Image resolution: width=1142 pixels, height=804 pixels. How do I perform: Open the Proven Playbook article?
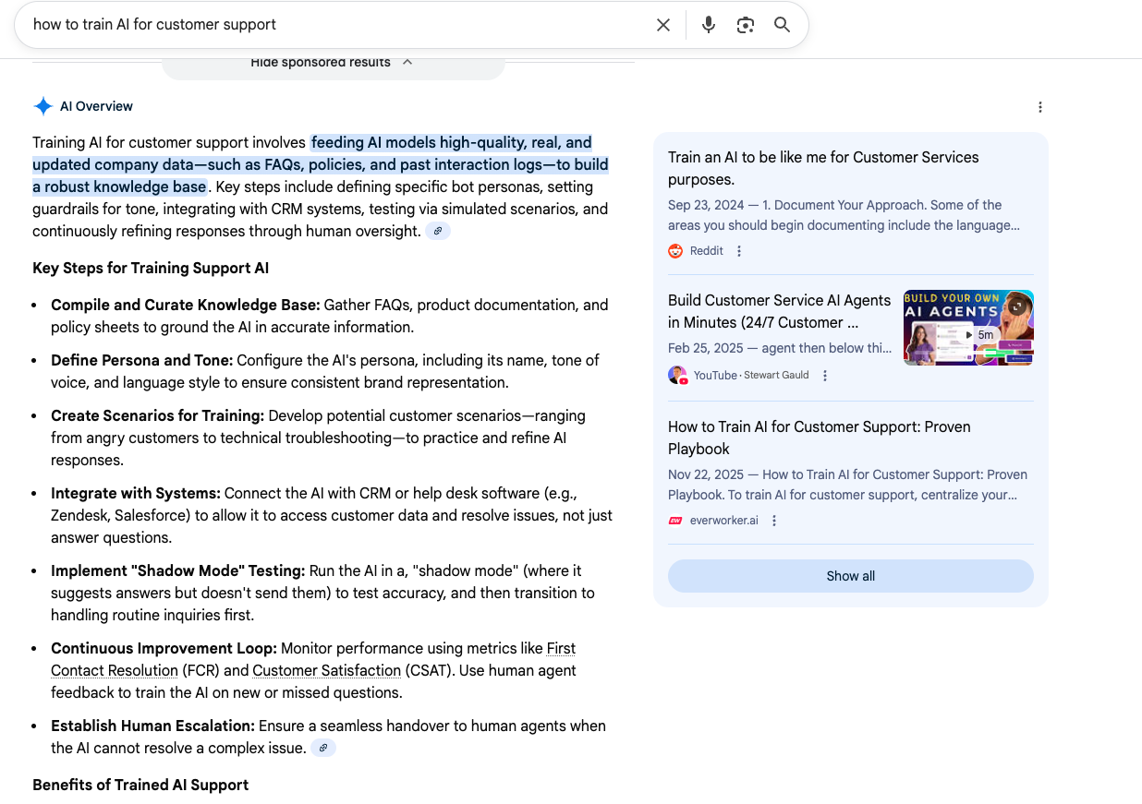[x=819, y=438]
